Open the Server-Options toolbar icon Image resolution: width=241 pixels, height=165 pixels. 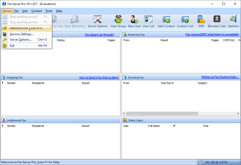(x=98, y=19)
